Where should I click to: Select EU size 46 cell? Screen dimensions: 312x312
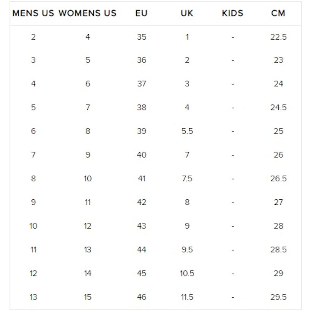(x=141, y=297)
